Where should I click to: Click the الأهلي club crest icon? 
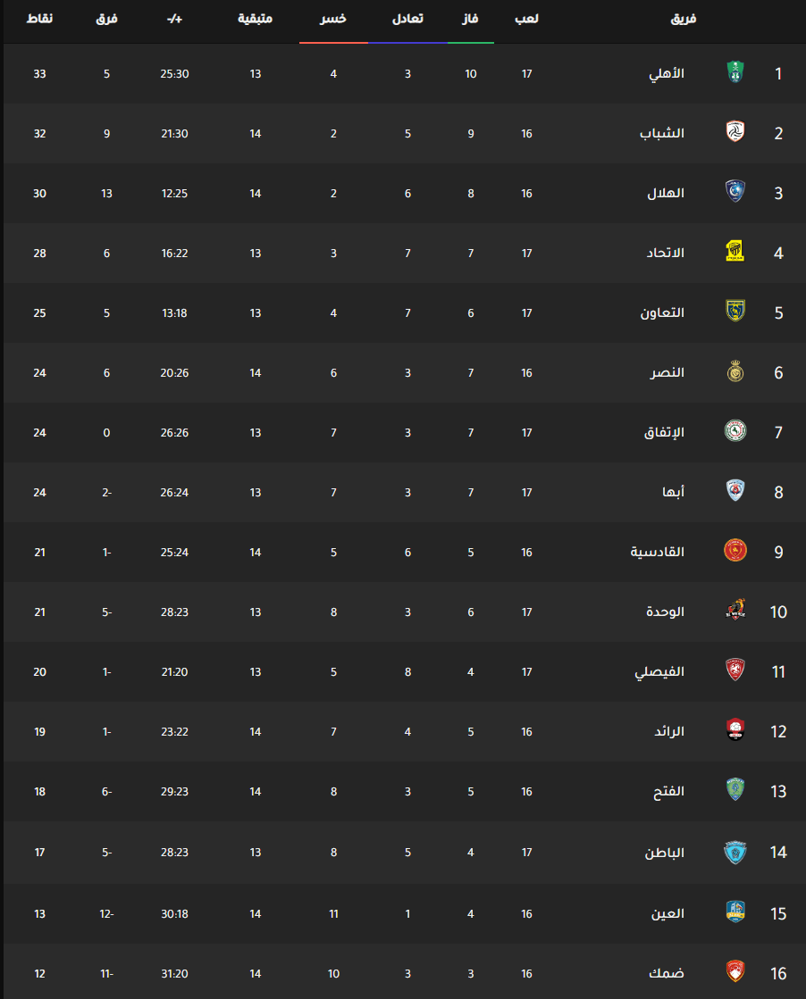(735, 72)
